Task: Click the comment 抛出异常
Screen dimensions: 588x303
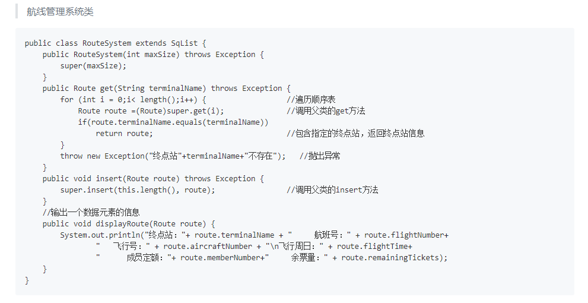Action: (320, 156)
